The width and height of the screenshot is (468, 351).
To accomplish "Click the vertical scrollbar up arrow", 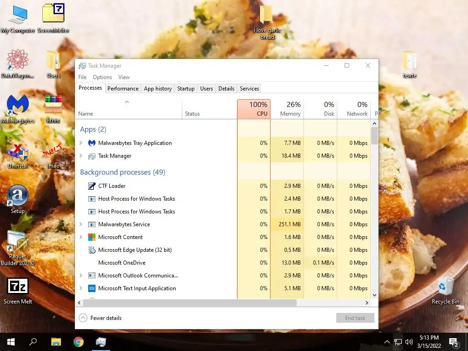I will 375,123.
